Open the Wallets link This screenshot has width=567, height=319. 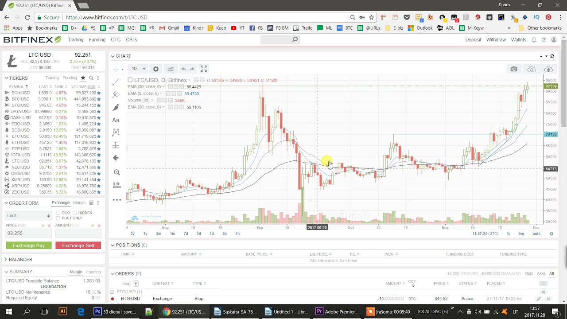519,40
